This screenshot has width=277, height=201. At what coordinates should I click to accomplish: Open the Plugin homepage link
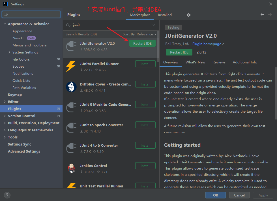click(x=208, y=44)
